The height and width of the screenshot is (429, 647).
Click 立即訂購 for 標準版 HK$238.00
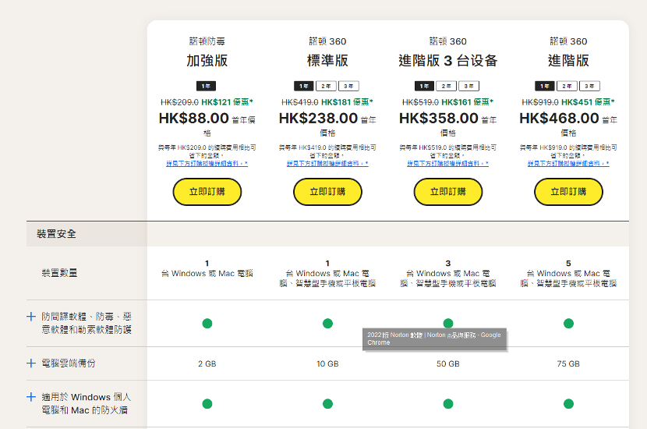327,192
